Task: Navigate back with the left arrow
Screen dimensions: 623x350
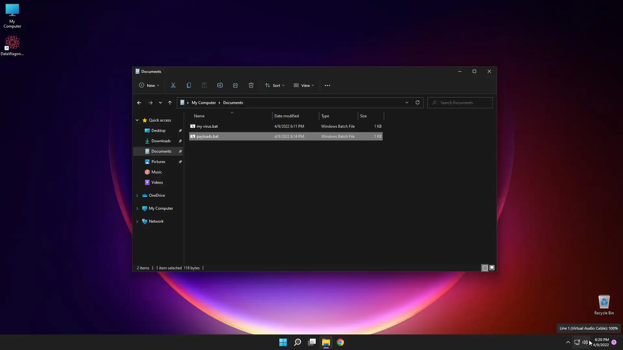Action: tap(139, 103)
